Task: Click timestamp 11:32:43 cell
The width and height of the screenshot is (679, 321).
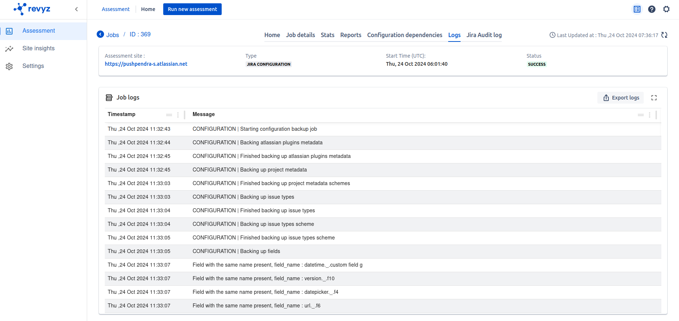Action: coord(139,129)
